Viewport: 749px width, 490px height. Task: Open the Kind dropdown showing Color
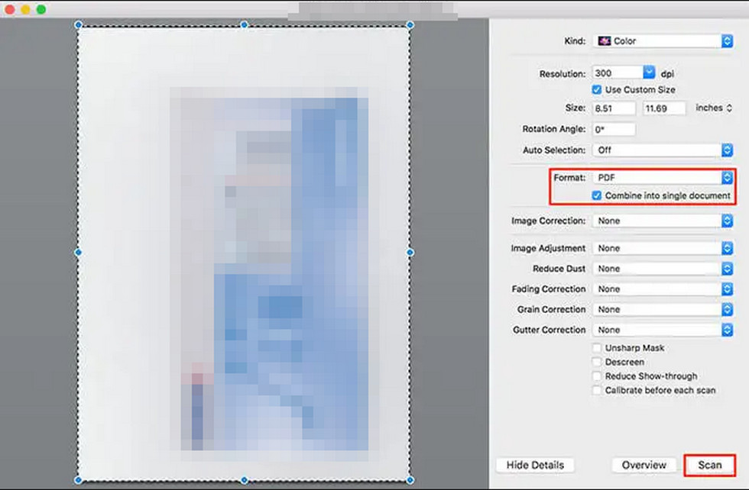[x=662, y=40]
